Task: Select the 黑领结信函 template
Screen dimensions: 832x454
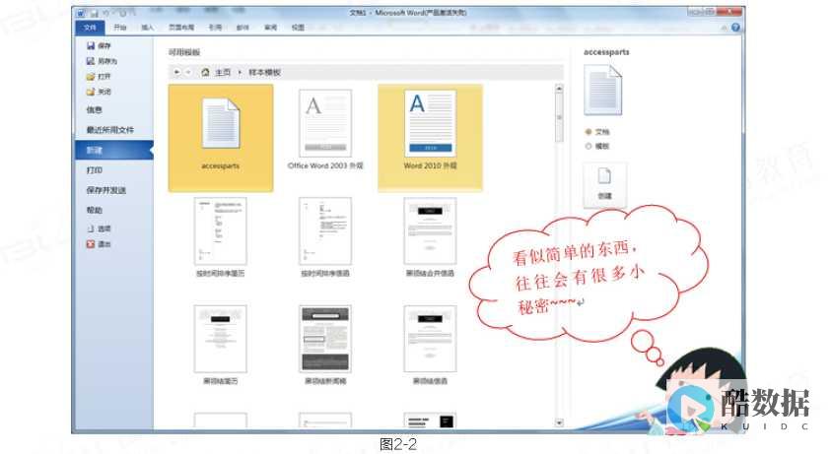Action: click(431, 345)
